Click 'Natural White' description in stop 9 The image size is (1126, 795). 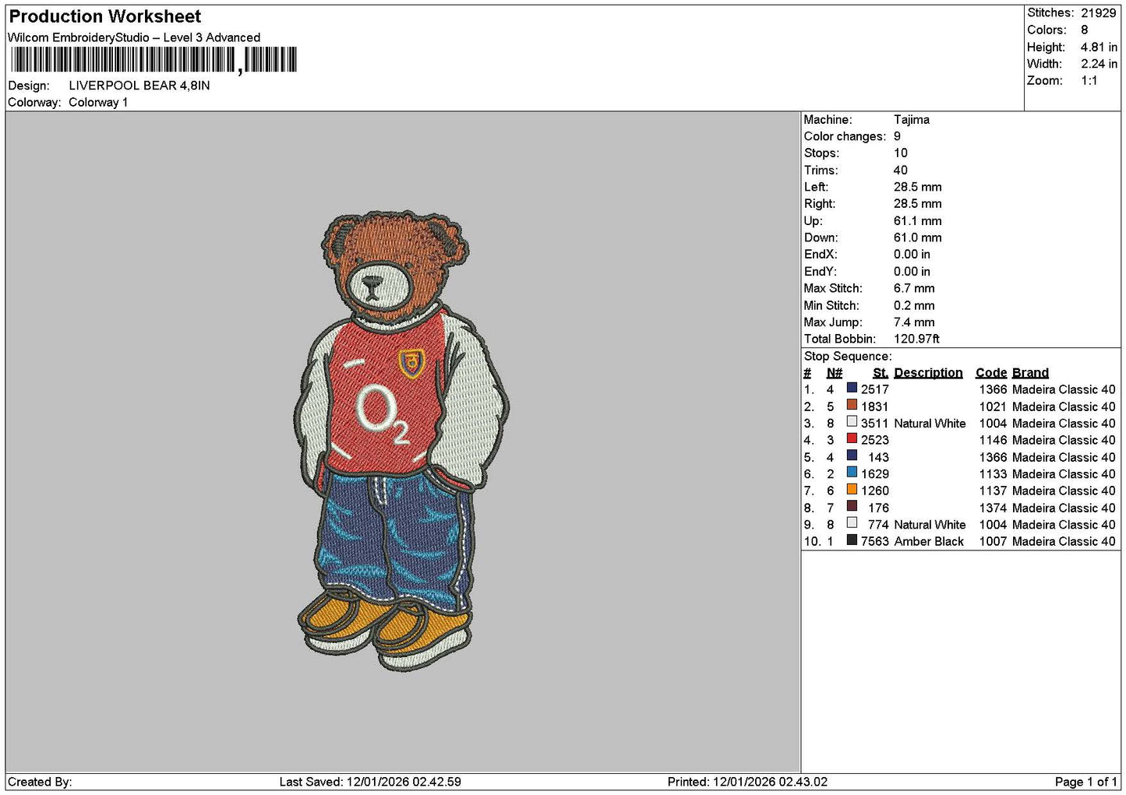tap(930, 525)
